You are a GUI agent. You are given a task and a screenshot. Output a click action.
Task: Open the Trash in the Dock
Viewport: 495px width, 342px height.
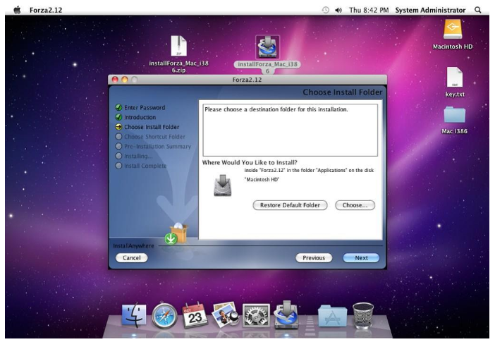[x=362, y=315]
